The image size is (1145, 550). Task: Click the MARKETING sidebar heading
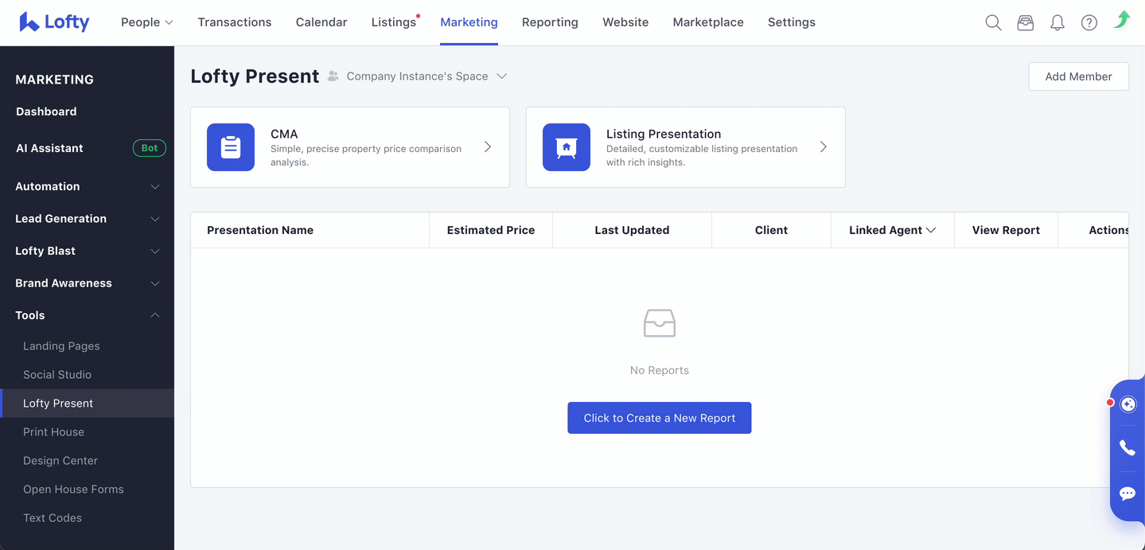tap(55, 80)
